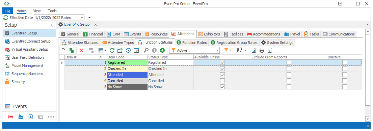This screenshot has height=131, width=373.
Task: Refresh the grid with green arrows icon
Action: [x=112, y=50]
